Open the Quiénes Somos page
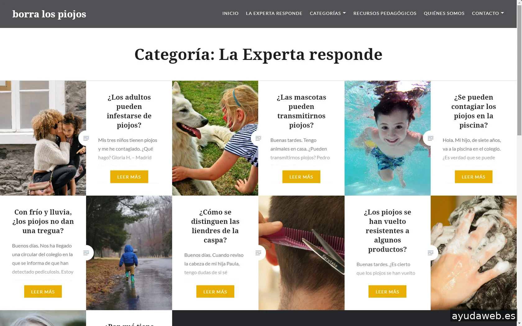Screen dimensions: 522x326 click(444, 13)
